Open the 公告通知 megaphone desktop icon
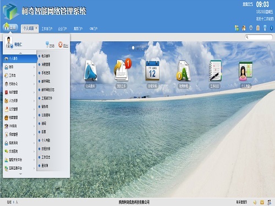The image size is (275, 206). coord(90,70)
